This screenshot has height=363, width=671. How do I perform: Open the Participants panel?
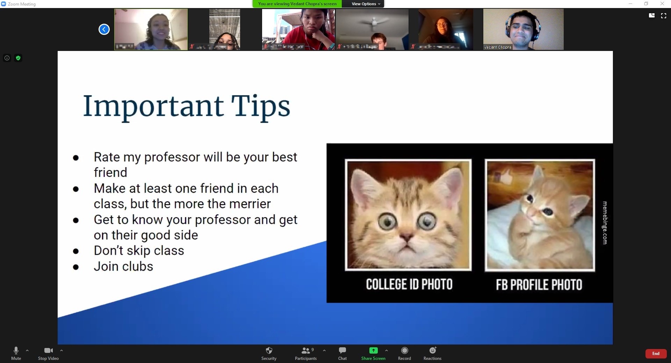click(306, 353)
